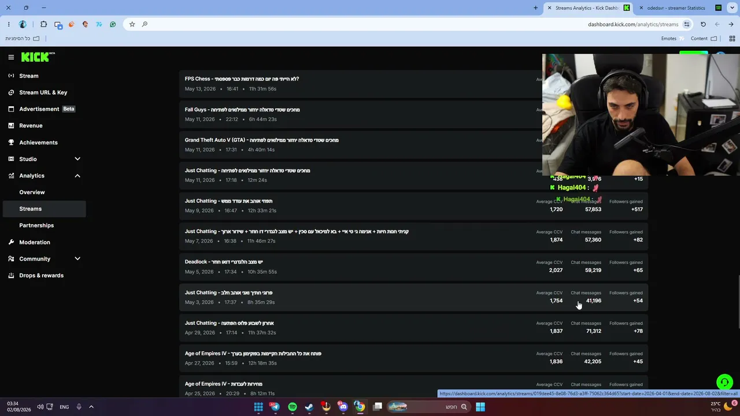Open the apps grid in bookmarks bar

point(732,39)
